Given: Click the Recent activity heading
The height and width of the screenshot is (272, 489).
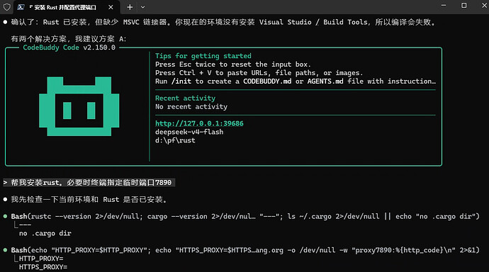Looking at the screenshot, I should tap(185, 98).
